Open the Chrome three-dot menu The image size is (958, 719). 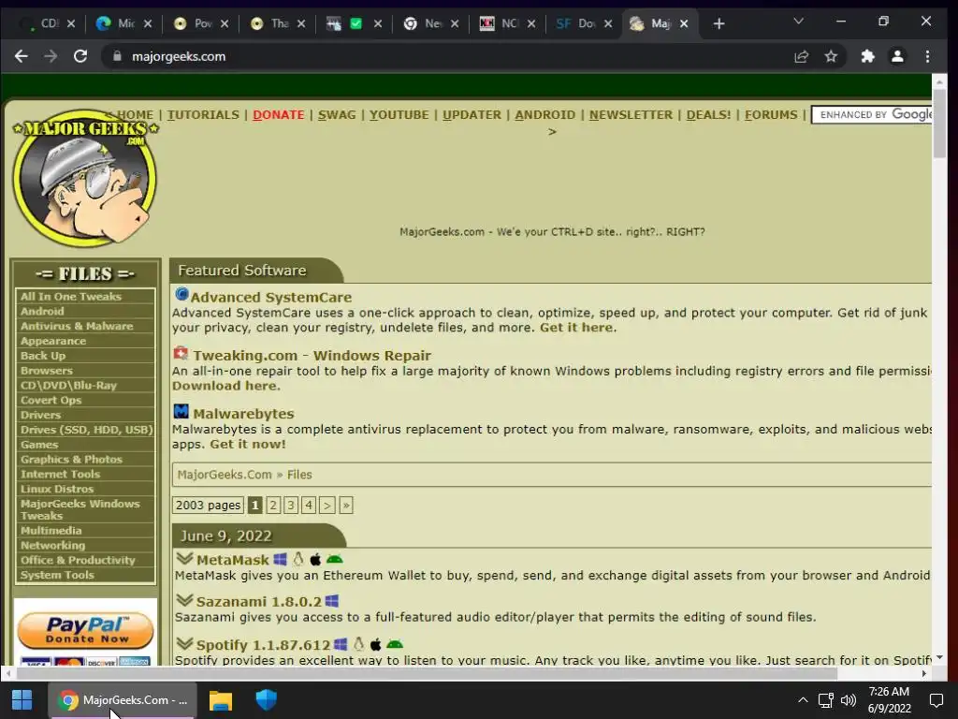click(x=927, y=56)
